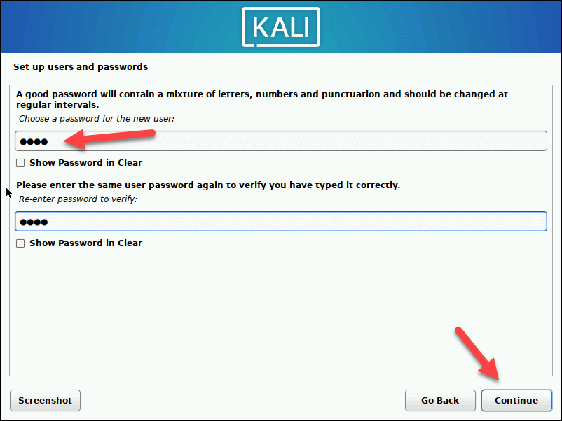Click the red arrow pointing at first password field

109,138
